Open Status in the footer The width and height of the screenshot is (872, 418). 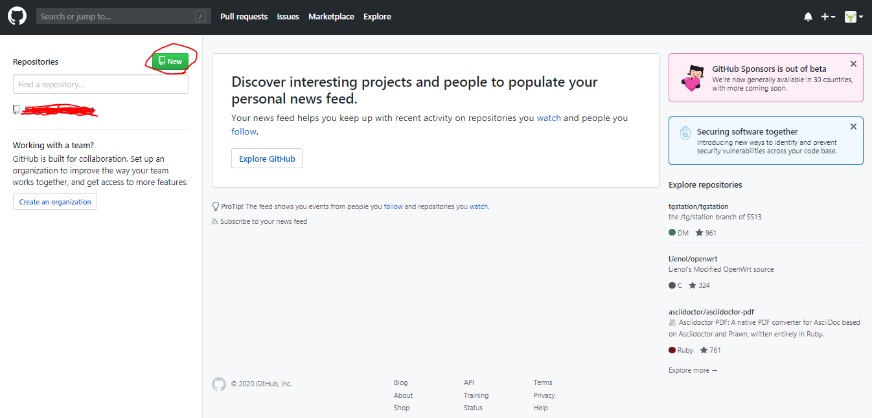coord(473,408)
